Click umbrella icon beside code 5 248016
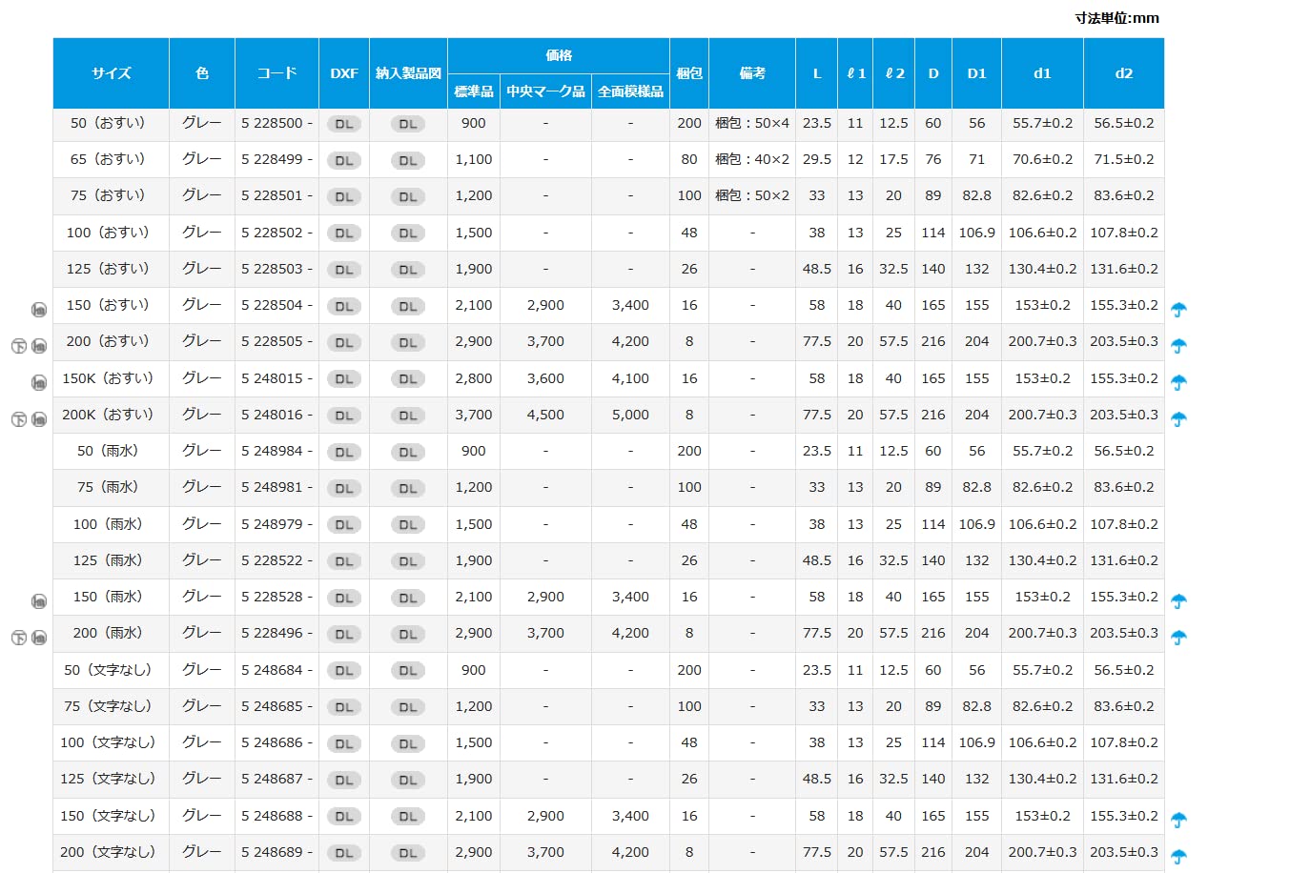The width and height of the screenshot is (1290, 873). (x=1178, y=418)
